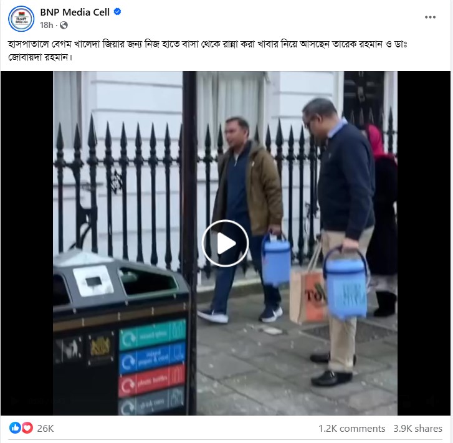Open the post's 18h timestamp link
The height and width of the screenshot is (443, 453).
(x=47, y=26)
